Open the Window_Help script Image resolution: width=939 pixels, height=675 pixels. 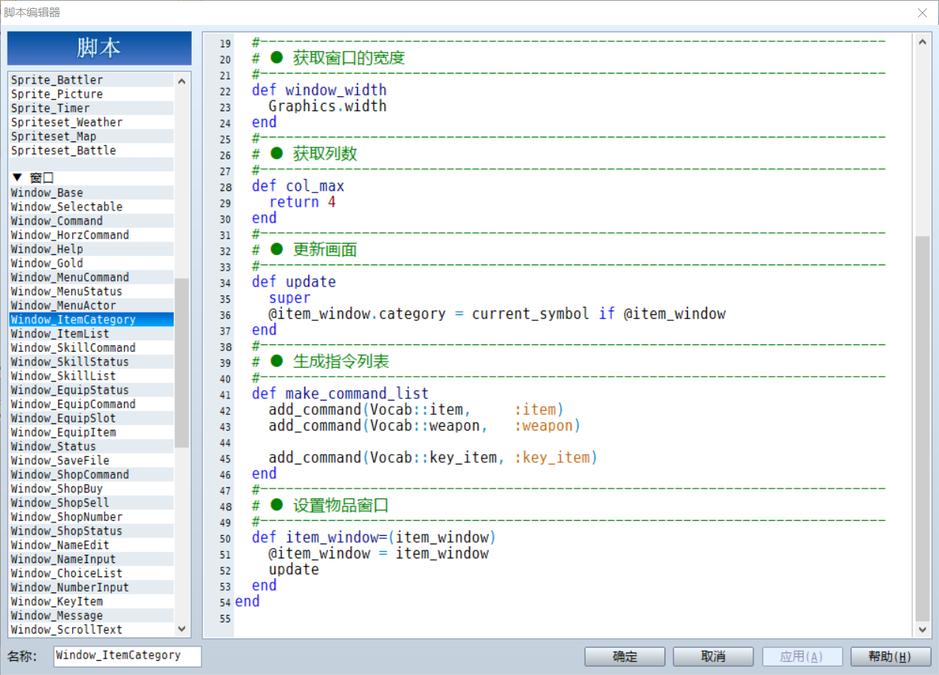pyautogui.click(x=92, y=249)
